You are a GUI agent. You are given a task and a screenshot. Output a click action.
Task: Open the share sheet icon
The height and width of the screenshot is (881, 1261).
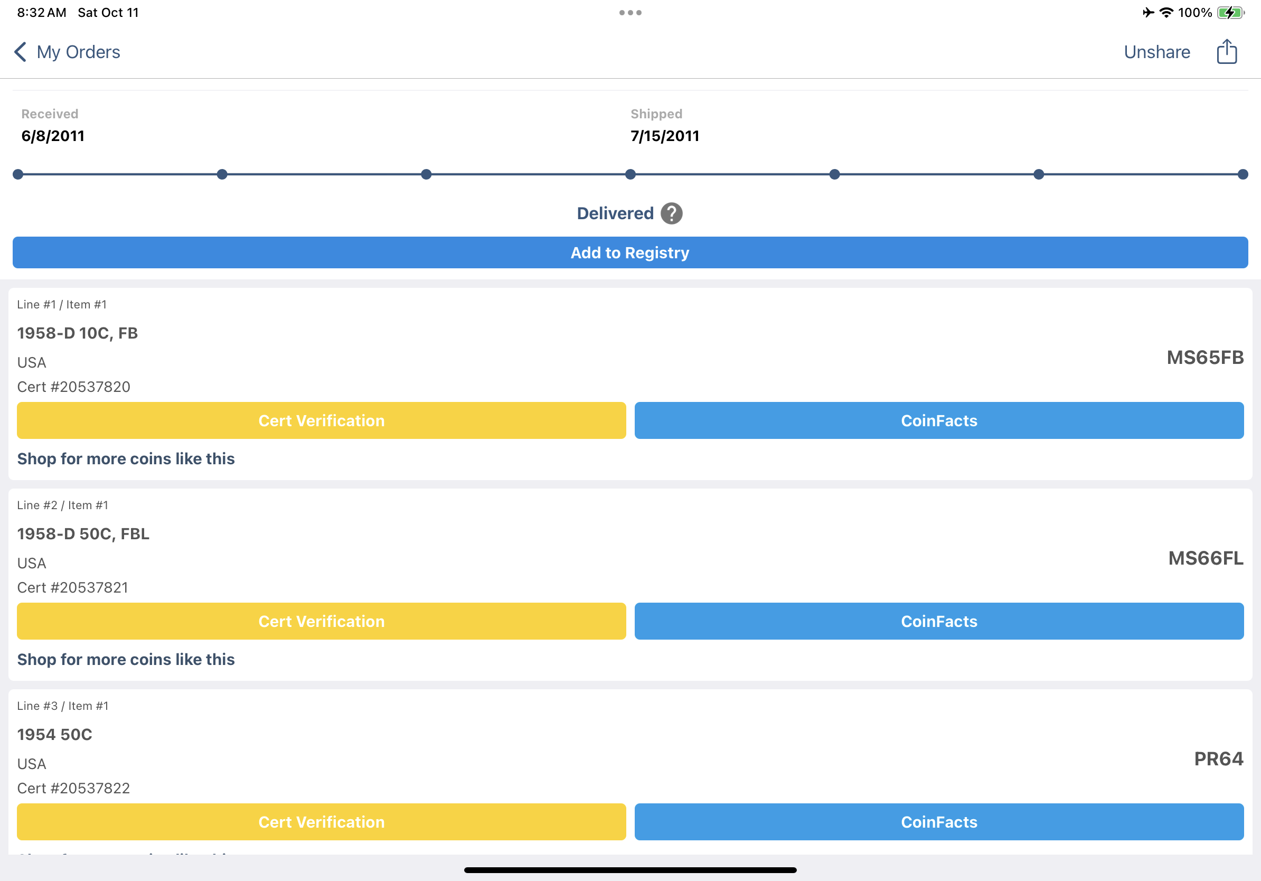[x=1226, y=52]
